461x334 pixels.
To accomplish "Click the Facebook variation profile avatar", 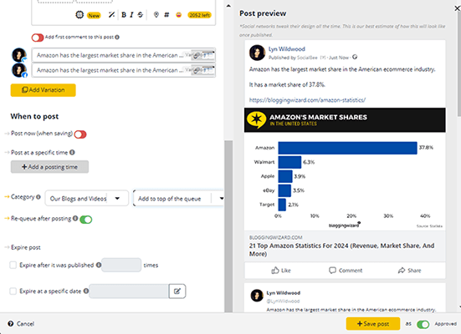I will (19, 70).
